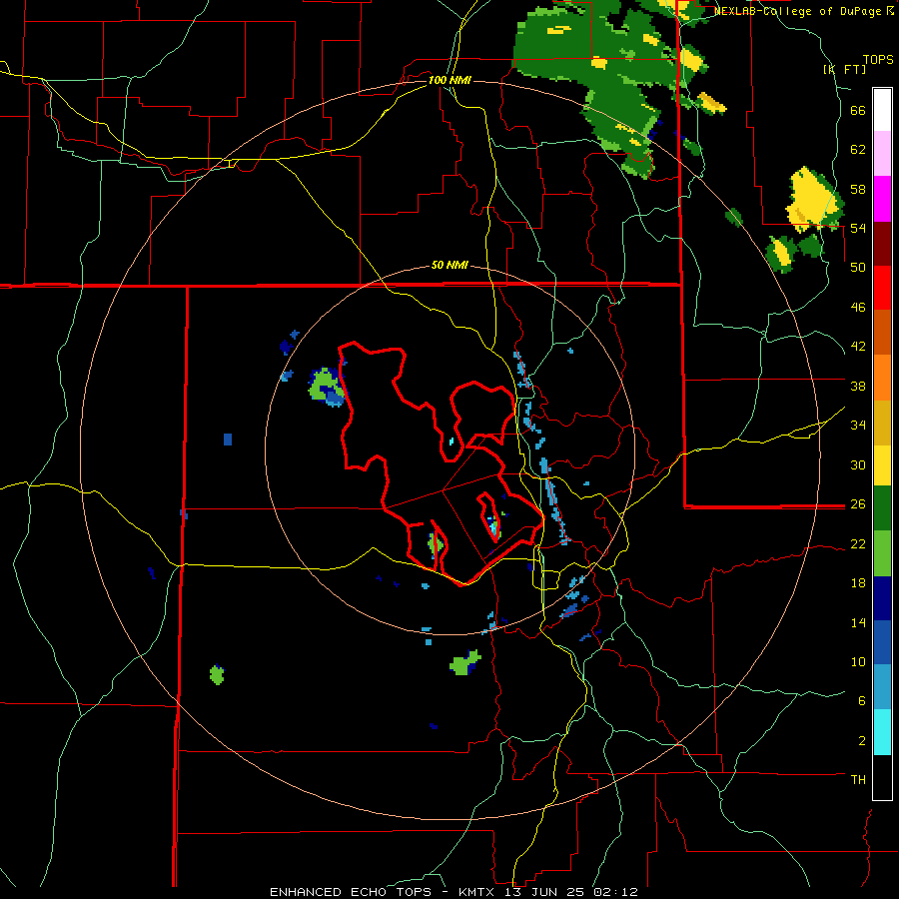Viewport: 899px width, 899px height.
Task: Pick the bright red legend swatch
Action: click(x=882, y=288)
